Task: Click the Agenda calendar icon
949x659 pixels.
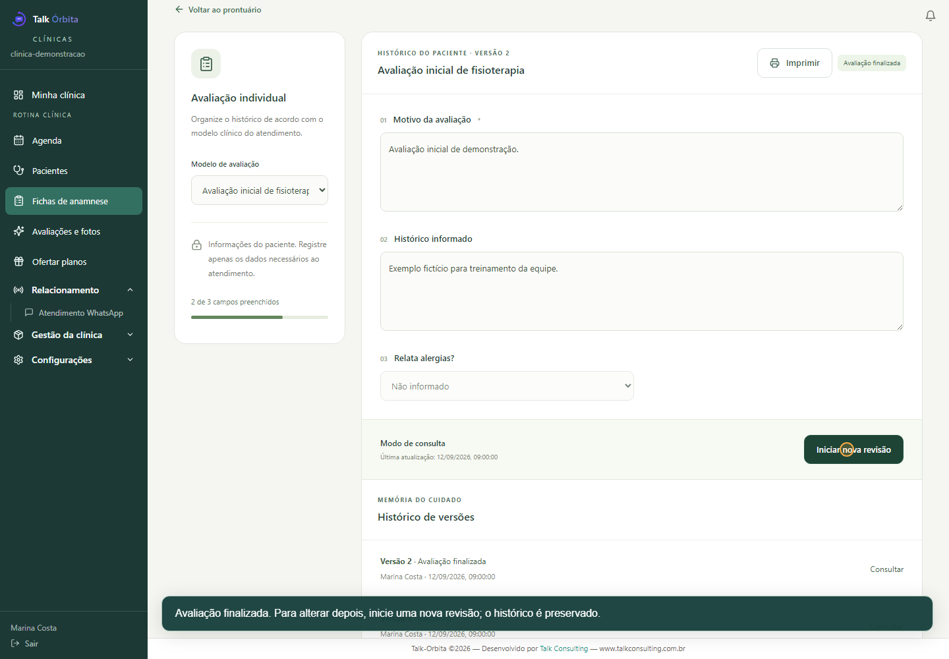Action: click(x=19, y=140)
